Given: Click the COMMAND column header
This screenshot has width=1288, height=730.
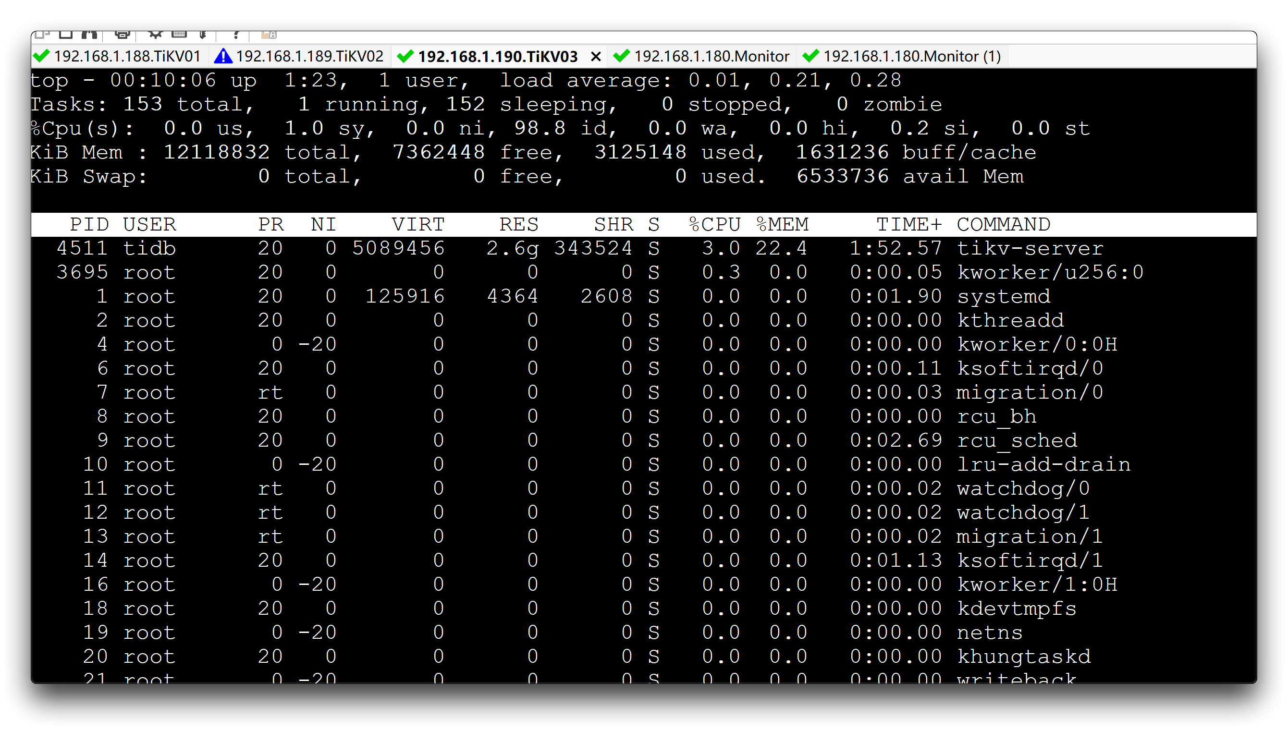Looking at the screenshot, I should (1003, 224).
